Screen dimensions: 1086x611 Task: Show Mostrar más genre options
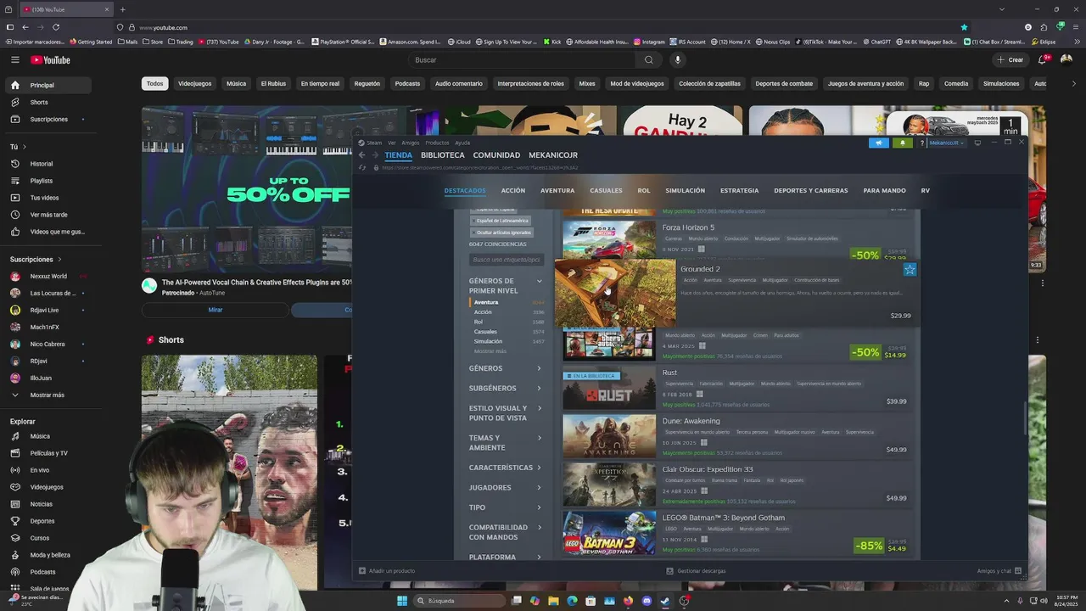[490, 351]
